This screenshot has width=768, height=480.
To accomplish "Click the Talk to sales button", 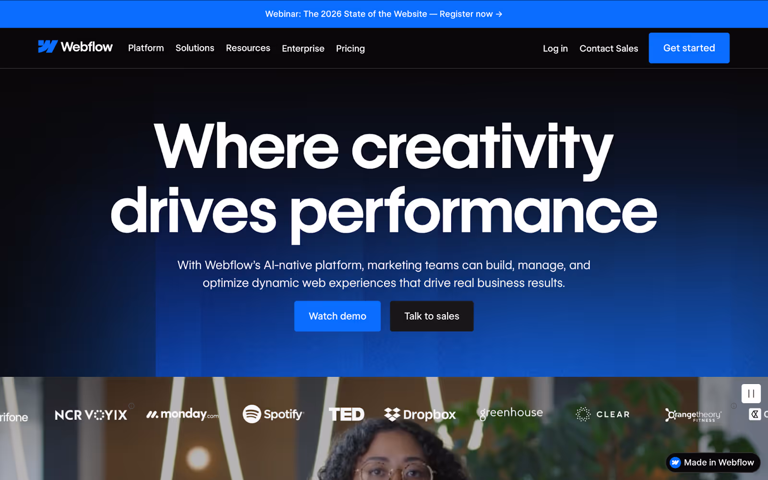I will click(432, 316).
